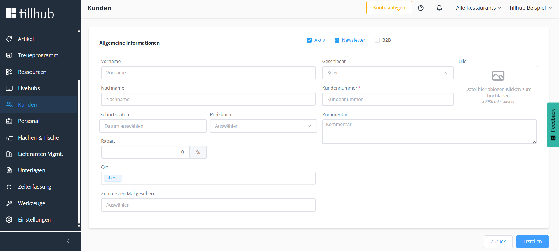Uncheck the Aktiv checkbox
The image size is (559, 251).
(x=309, y=40)
